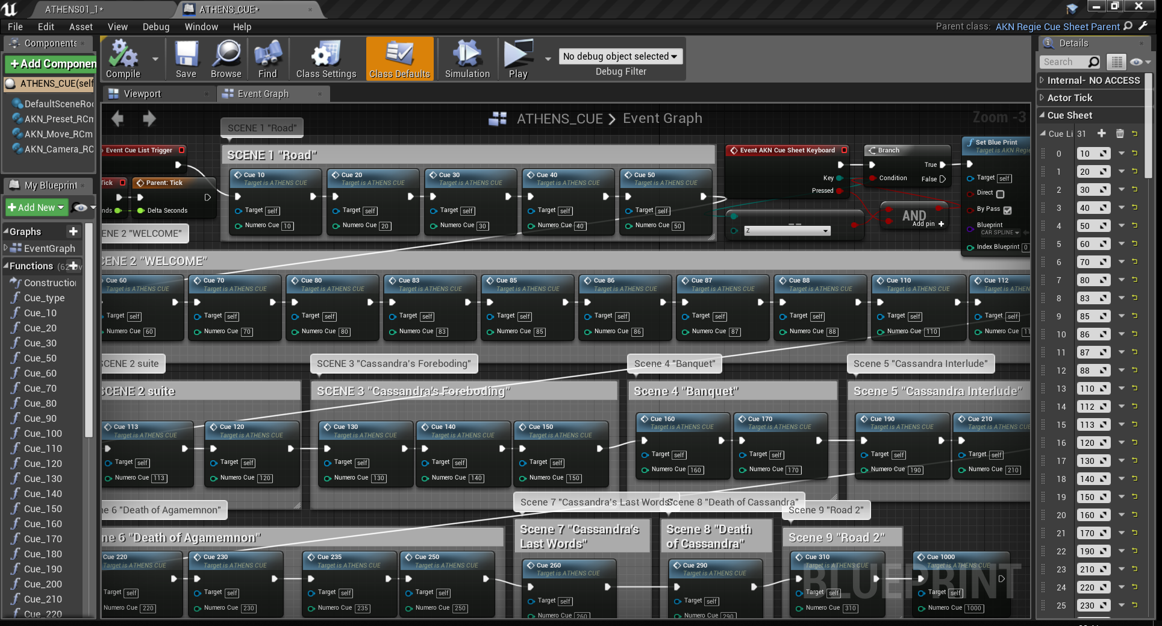Screen dimensions: 1162x626
Task: Compile the blueprint with the Compile button
Action: (123, 59)
